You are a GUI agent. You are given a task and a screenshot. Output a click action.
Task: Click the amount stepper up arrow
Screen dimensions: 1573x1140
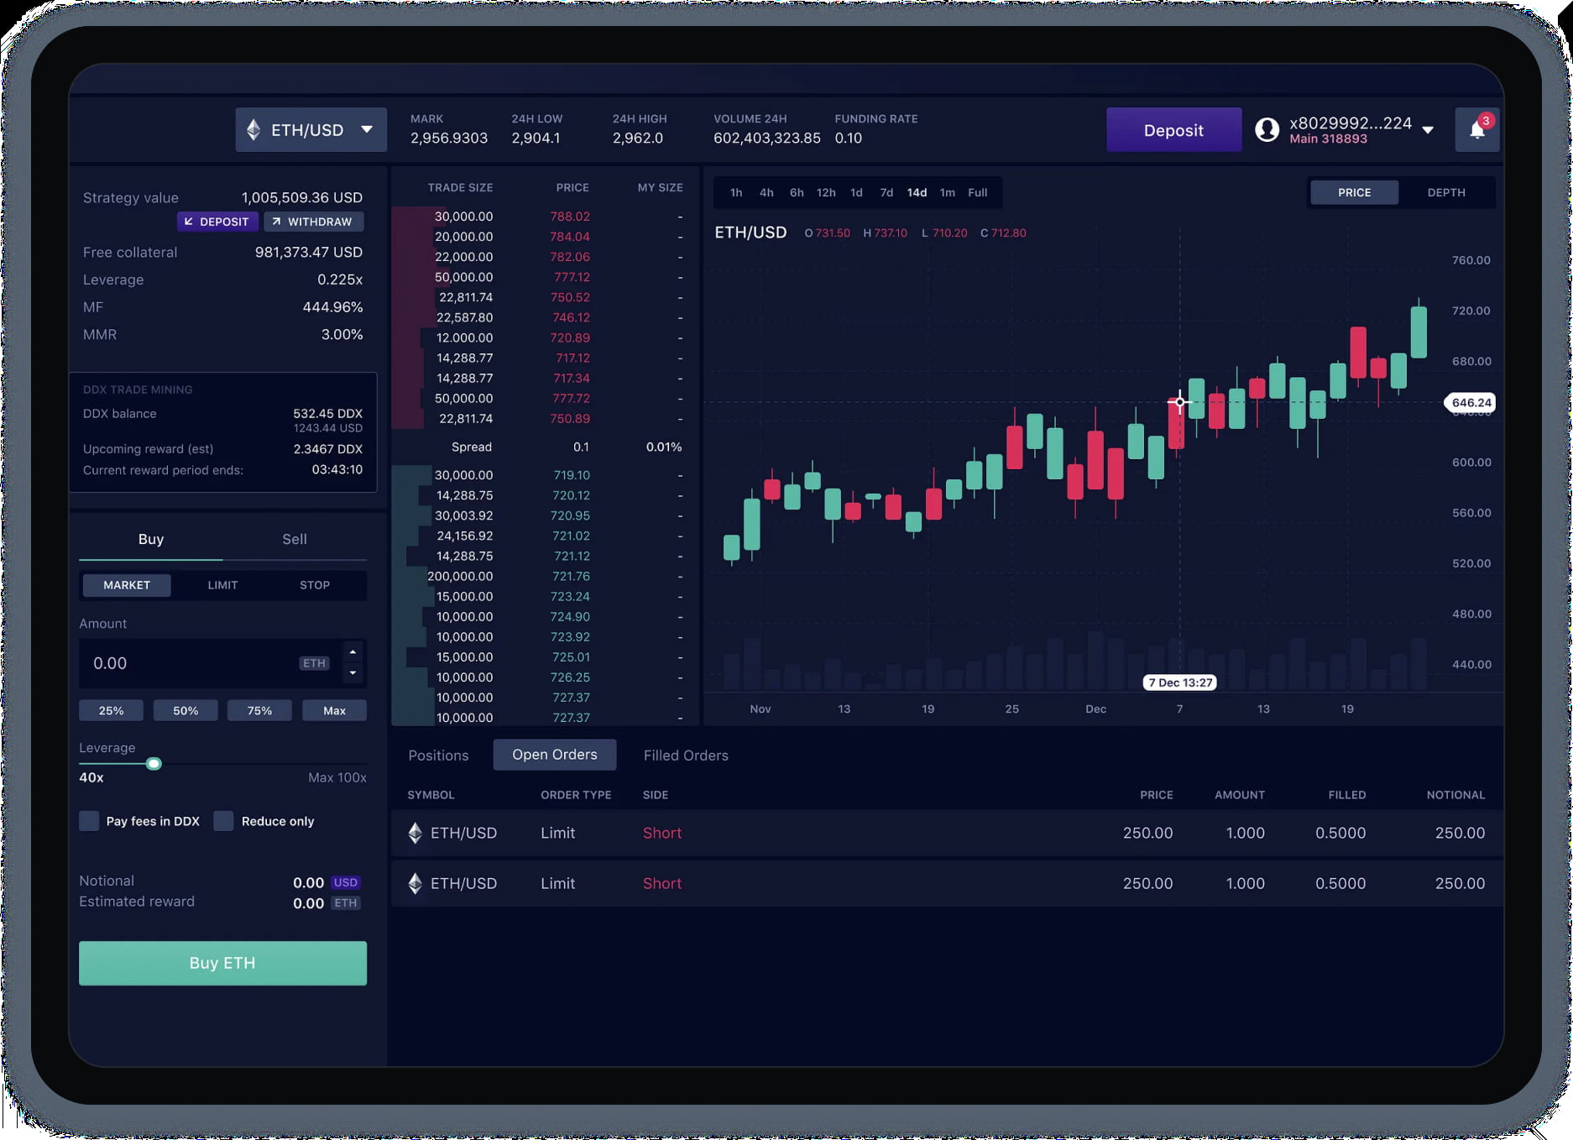353,653
